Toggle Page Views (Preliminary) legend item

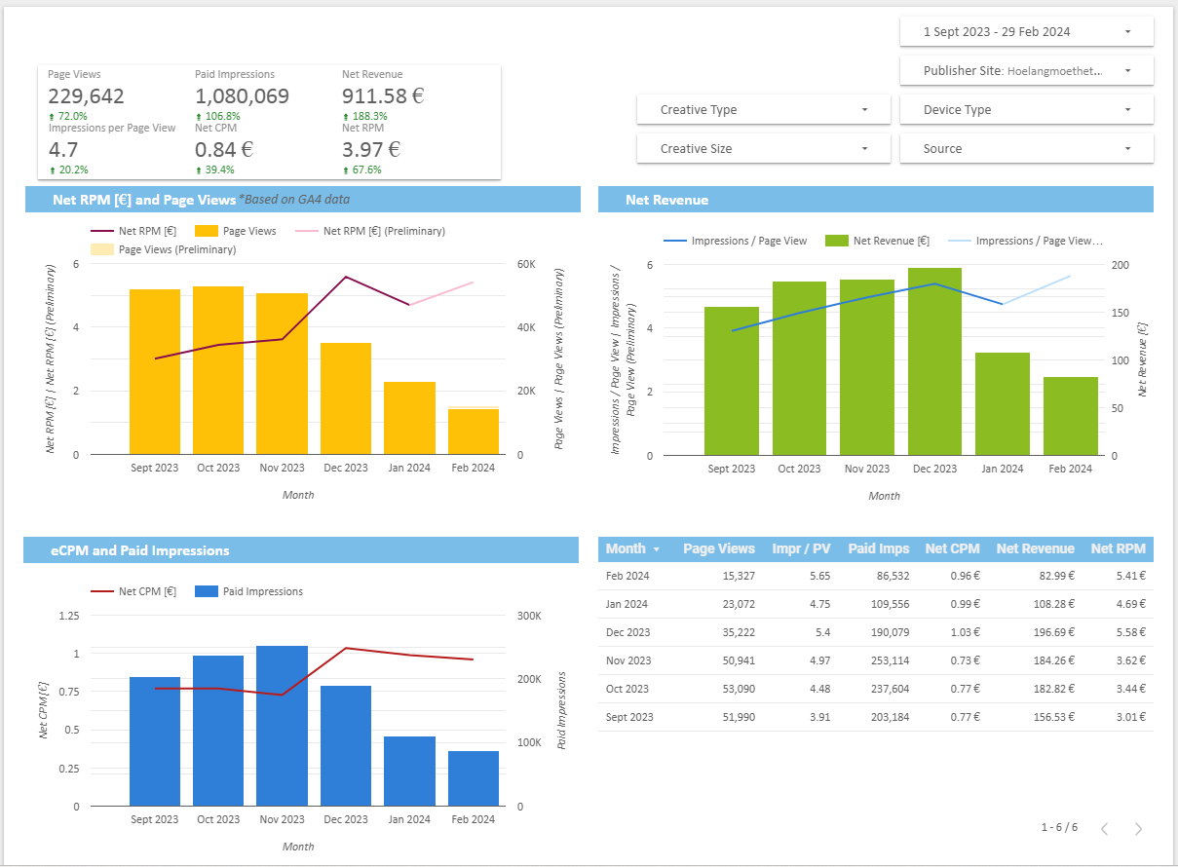point(164,249)
